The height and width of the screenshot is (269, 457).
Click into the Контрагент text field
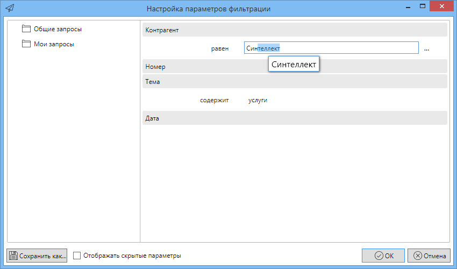coord(344,48)
